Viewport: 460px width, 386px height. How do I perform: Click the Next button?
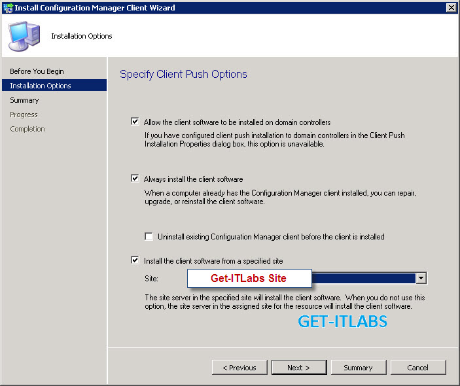(x=299, y=368)
